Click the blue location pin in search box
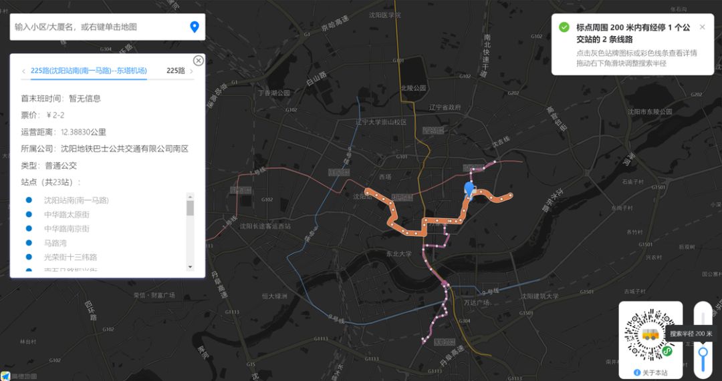The height and width of the screenshot is (381, 722). (195, 27)
